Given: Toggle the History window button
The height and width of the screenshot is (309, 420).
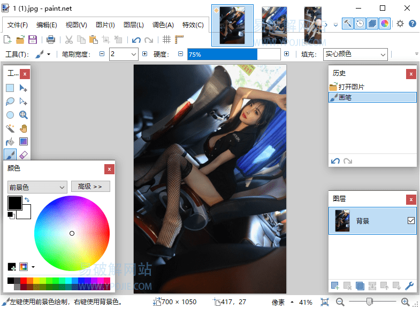Looking at the screenshot, I should pyautogui.click(x=360, y=24).
